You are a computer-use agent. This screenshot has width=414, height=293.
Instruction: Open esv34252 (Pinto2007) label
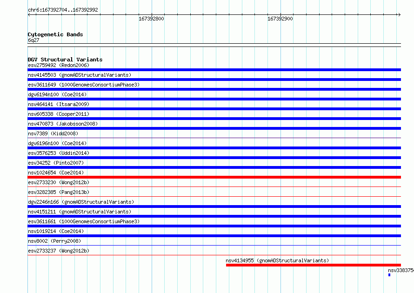(56, 163)
